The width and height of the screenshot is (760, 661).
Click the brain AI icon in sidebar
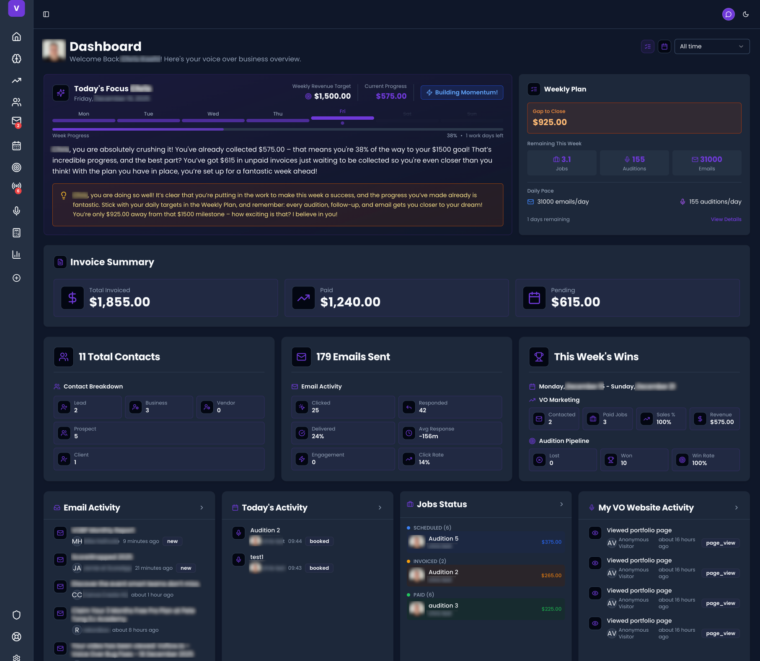point(16,59)
